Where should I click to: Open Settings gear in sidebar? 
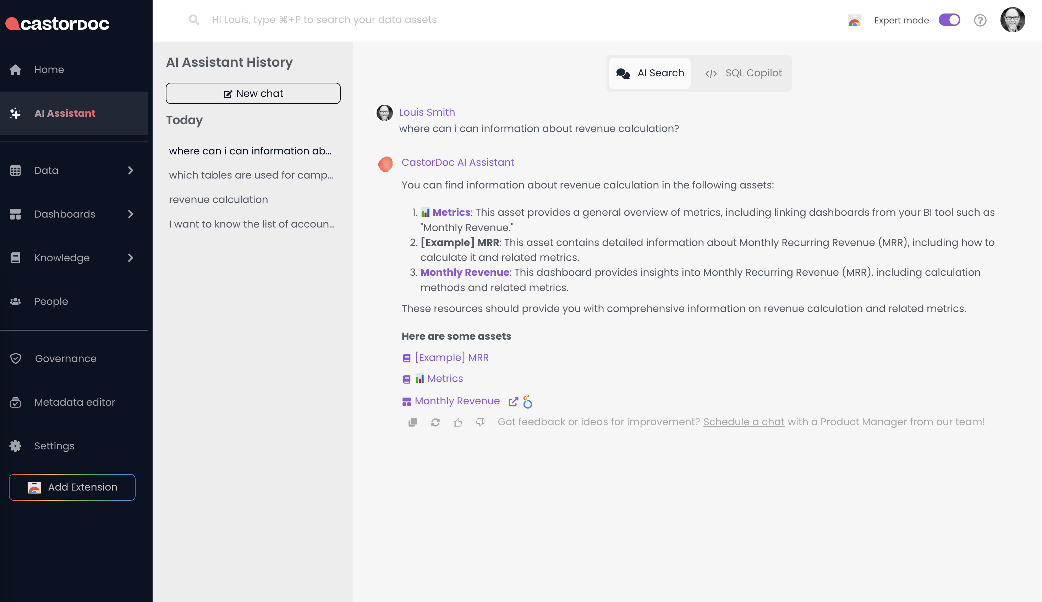[15, 446]
